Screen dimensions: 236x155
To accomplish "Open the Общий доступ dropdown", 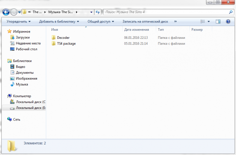I will (x=101, y=22).
